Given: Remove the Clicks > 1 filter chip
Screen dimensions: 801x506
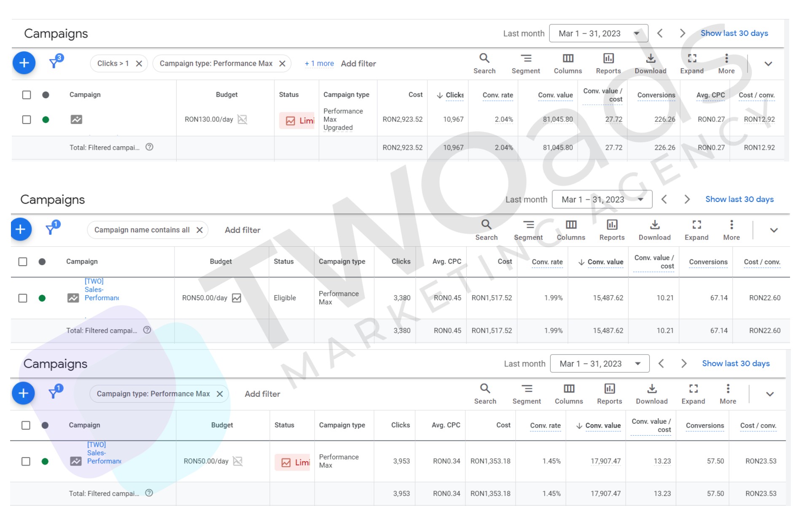Looking at the screenshot, I should 139,64.
